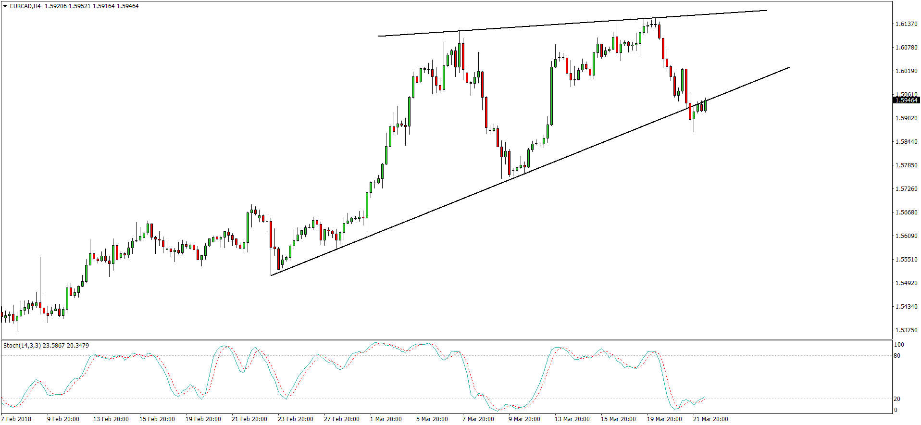Click the 9 Feb 20:00 time label
The image size is (921, 425).
click(63, 419)
